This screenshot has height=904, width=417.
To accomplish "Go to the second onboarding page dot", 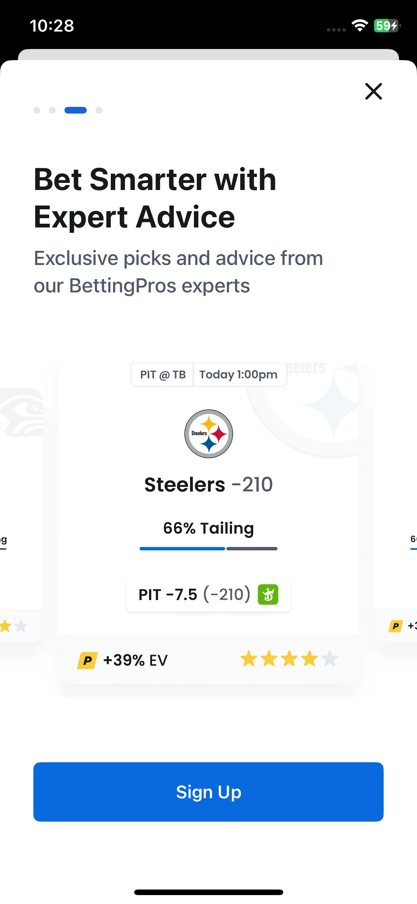I will pos(52,110).
